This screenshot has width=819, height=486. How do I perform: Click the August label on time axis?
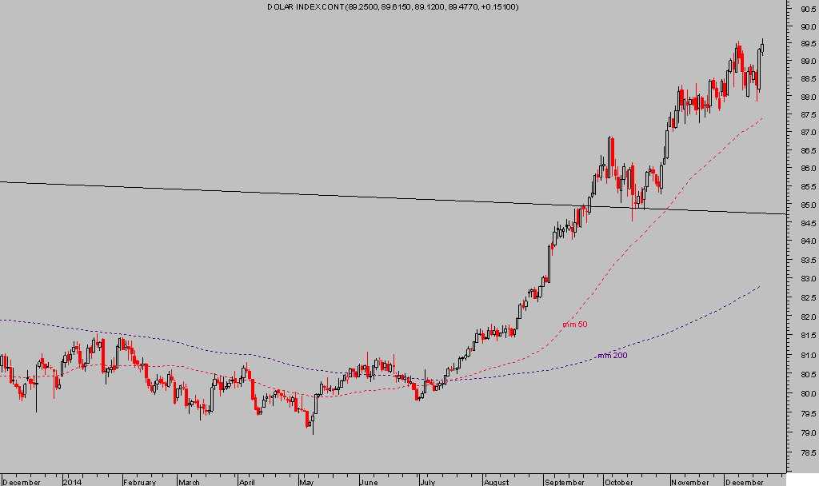pos(496,482)
